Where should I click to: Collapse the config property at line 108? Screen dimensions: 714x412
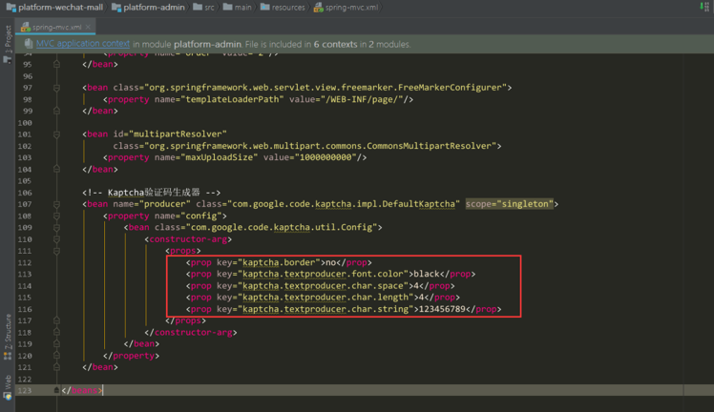(56, 216)
